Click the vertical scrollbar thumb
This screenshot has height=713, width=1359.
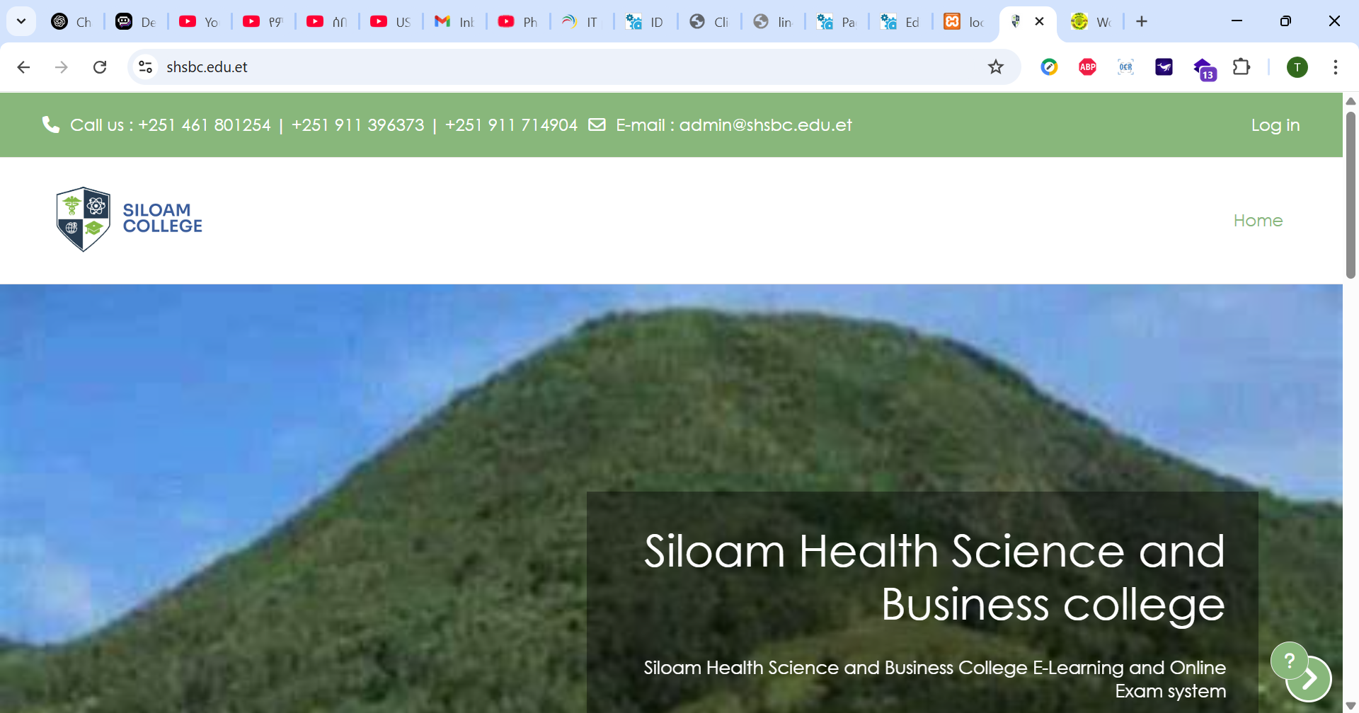[1351, 195]
